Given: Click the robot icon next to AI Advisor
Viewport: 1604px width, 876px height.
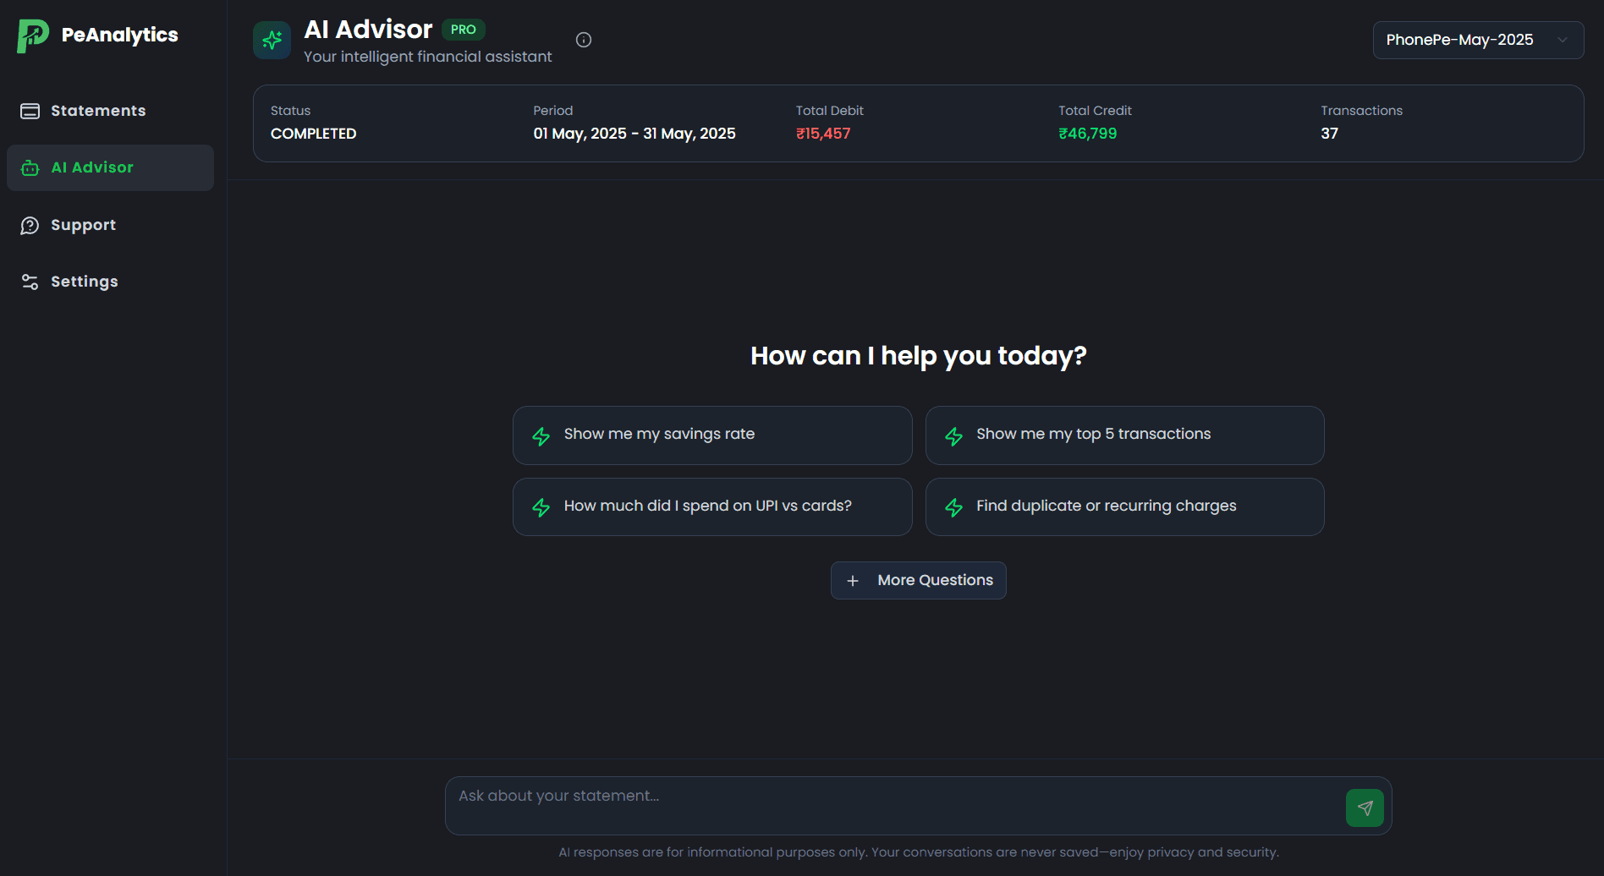Looking at the screenshot, I should coord(30,167).
